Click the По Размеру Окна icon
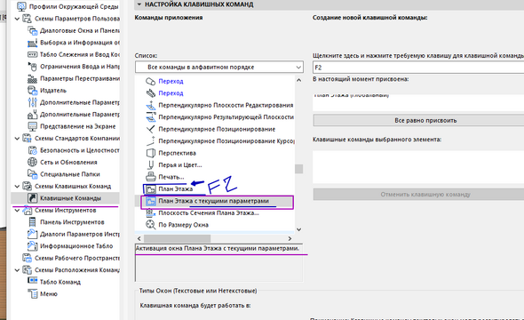This screenshot has width=524, height=320. (151, 225)
